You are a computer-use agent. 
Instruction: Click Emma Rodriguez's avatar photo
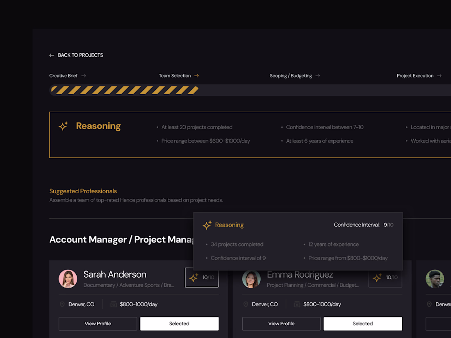251,279
